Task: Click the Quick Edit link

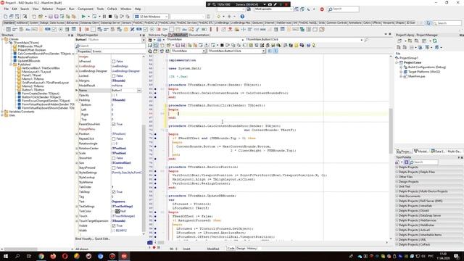Action: [102, 239]
